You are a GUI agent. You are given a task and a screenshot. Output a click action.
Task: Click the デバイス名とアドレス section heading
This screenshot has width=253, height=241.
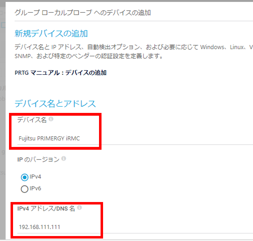(x=55, y=104)
